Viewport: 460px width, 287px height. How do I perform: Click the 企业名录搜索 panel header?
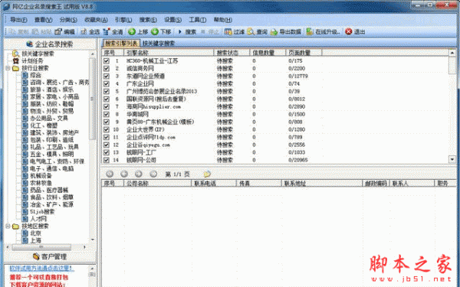[x=50, y=44]
